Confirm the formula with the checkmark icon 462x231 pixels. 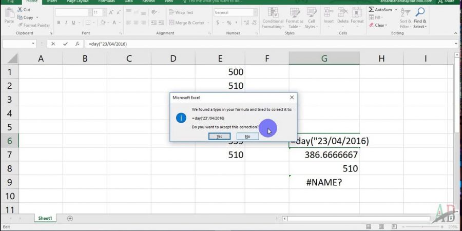(65, 44)
